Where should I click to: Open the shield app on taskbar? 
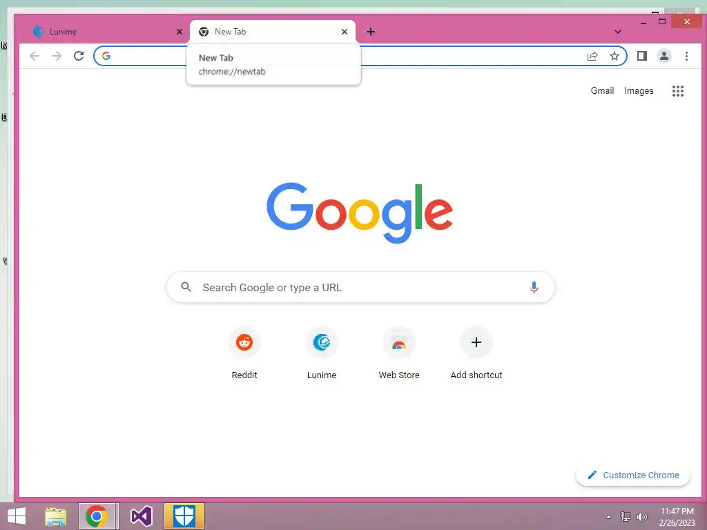184,516
